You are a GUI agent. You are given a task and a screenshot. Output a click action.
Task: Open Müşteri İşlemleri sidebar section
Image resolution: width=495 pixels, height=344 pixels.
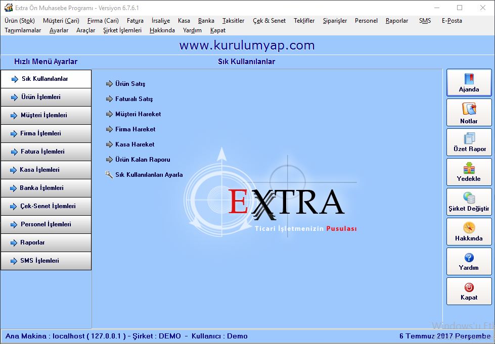(x=46, y=115)
